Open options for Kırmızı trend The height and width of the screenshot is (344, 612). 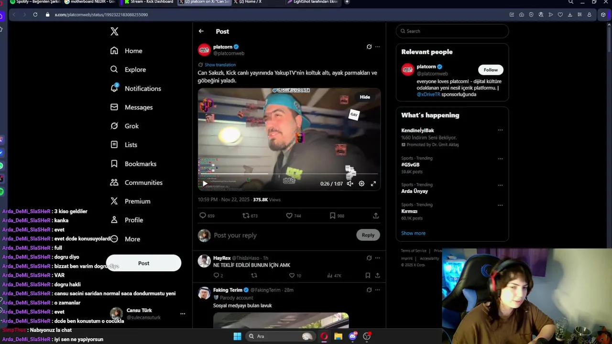[500, 205]
